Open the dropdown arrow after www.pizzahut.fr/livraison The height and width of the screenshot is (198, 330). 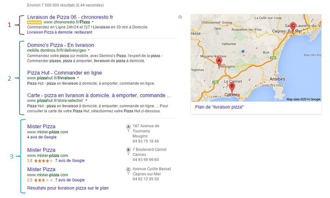pos(78,78)
